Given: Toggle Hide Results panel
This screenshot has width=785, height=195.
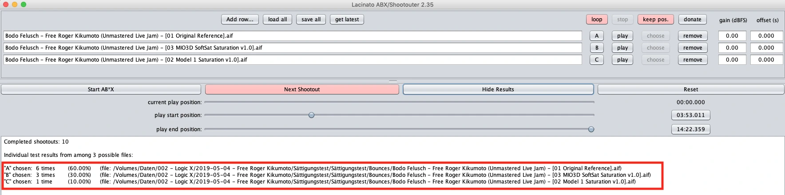Looking at the screenshot, I should click(498, 90).
